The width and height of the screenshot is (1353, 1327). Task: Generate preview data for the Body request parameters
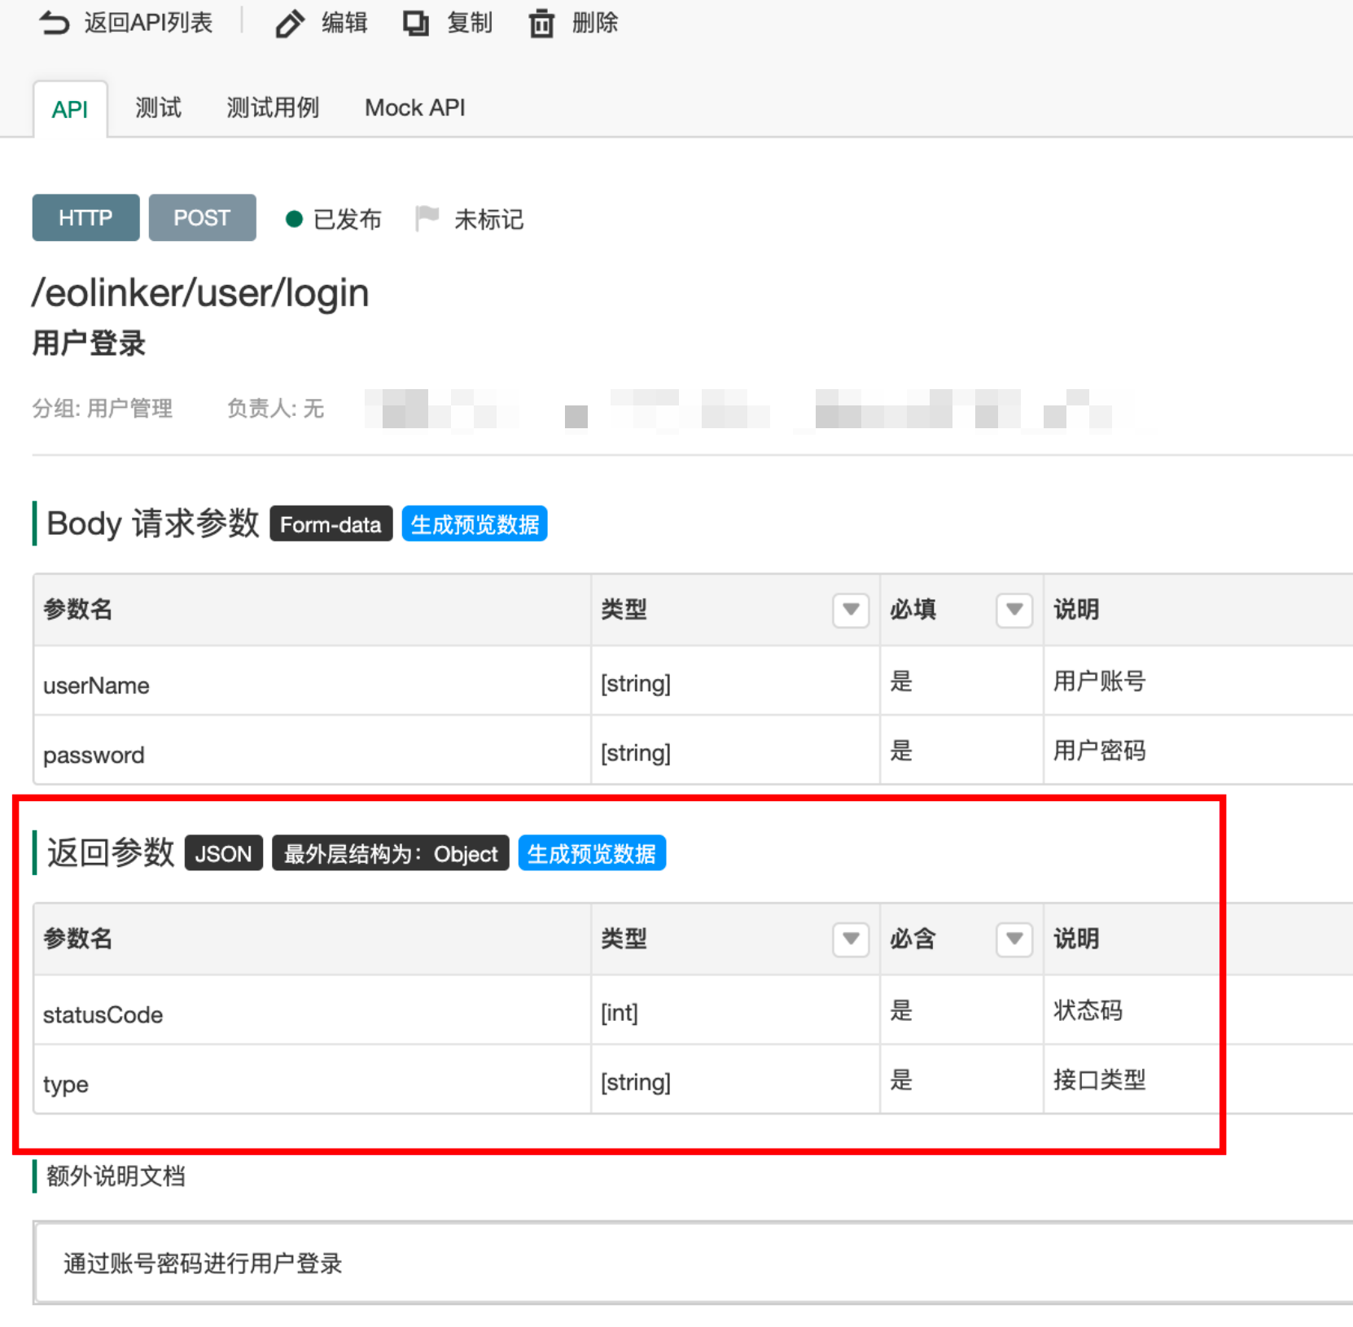tap(475, 524)
